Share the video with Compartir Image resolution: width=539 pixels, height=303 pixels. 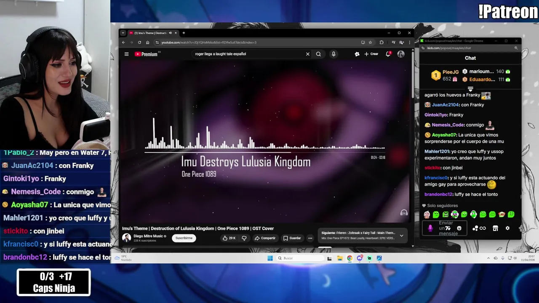pyautogui.click(x=265, y=238)
